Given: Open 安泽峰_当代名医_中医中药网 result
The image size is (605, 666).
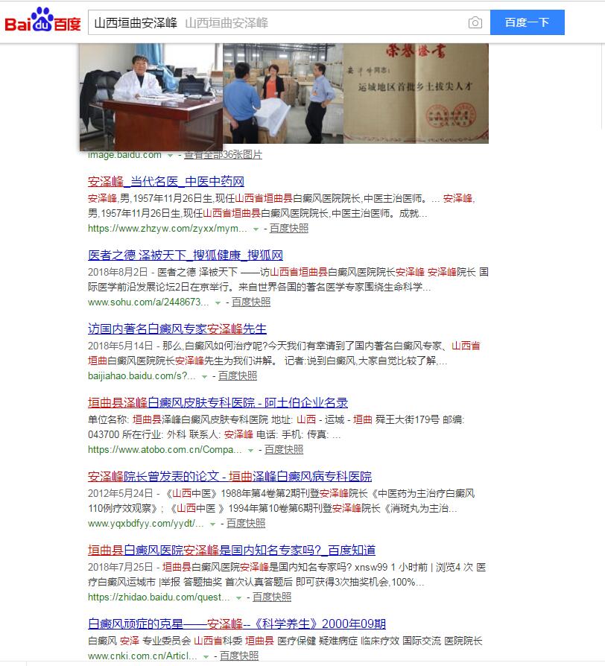Looking at the screenshot, I should click(166, 181).
